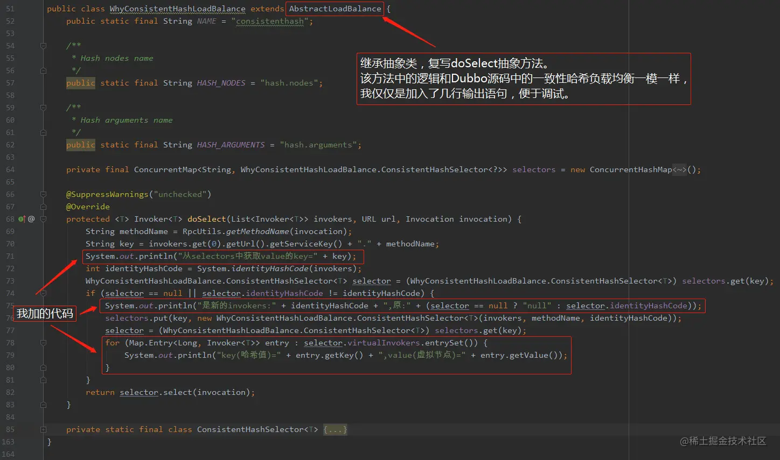Click the AbstractLoadBalance class name
The width and height of the screenshot is (780, 460).
335,9
